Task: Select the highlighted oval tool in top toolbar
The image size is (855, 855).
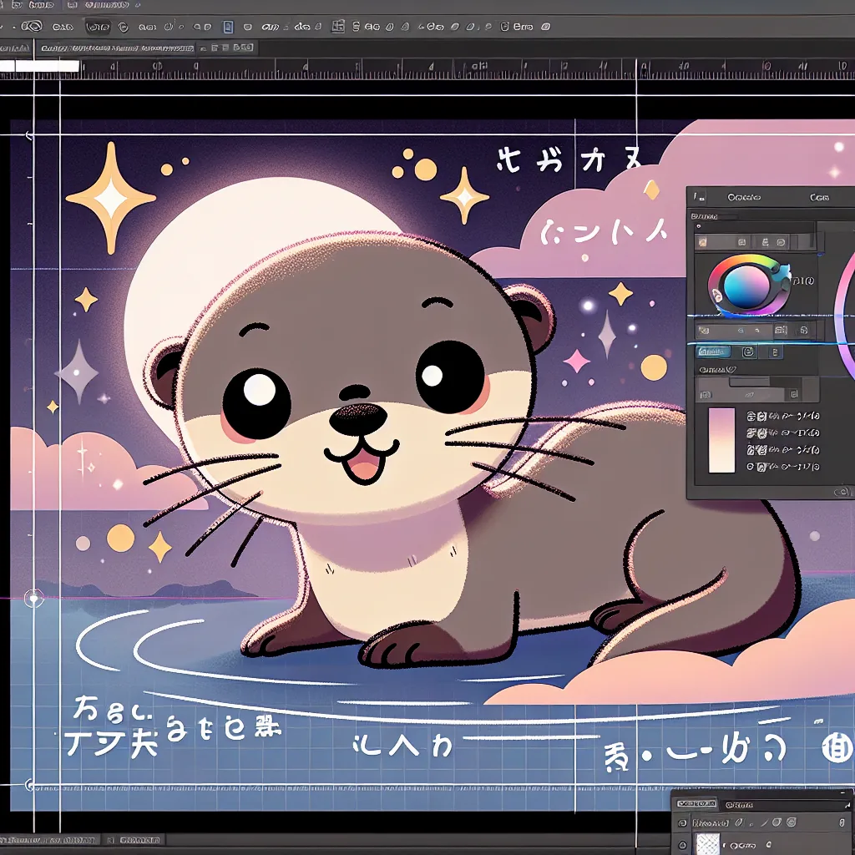Action: click(x=98, y=27)
